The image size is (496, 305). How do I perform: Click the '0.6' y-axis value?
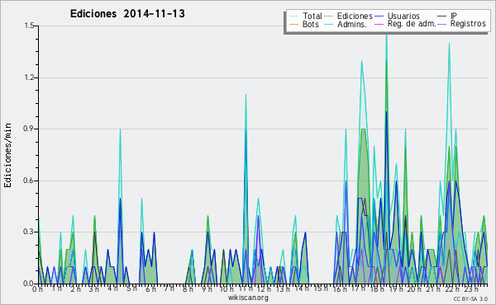point(29,181)
